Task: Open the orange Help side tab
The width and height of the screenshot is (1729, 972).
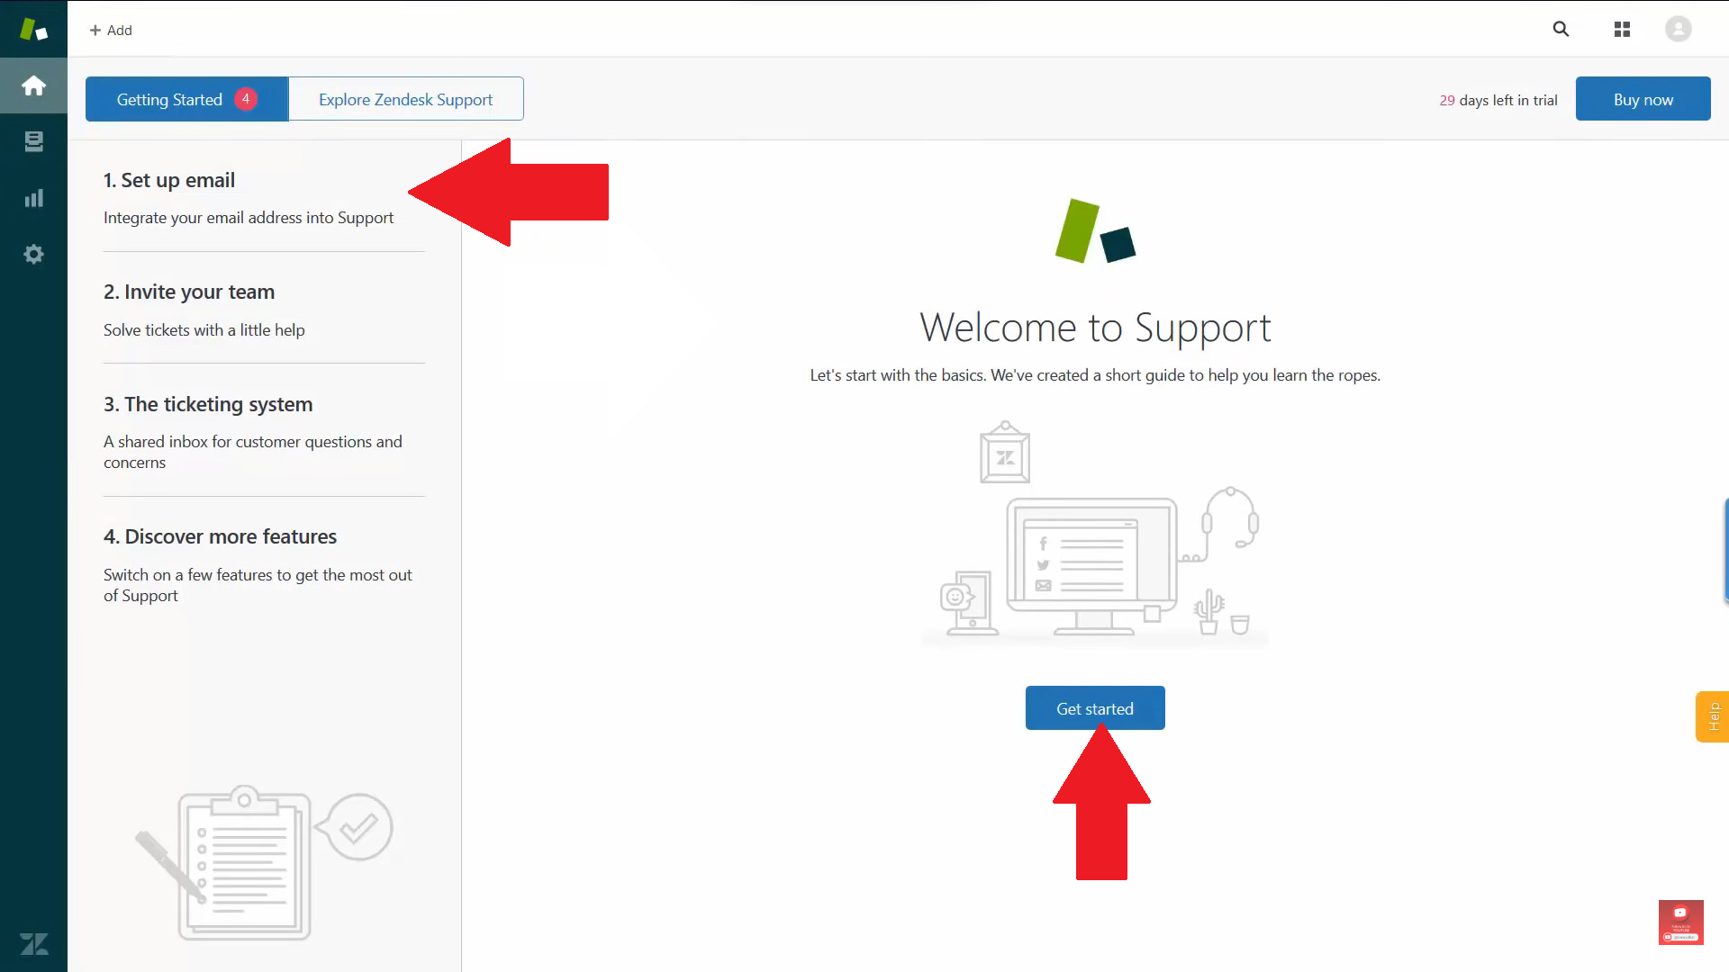Action: (1713, 716)
